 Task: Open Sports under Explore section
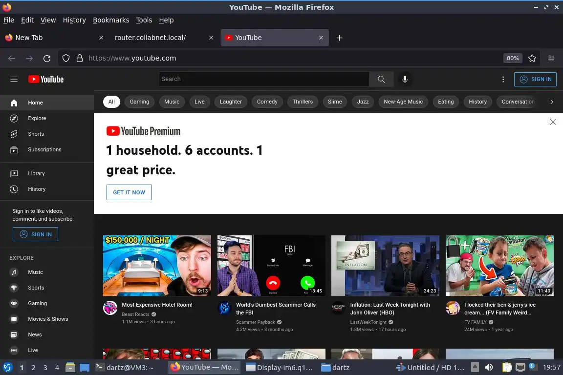pyautogui.click(x=47, y=288)
